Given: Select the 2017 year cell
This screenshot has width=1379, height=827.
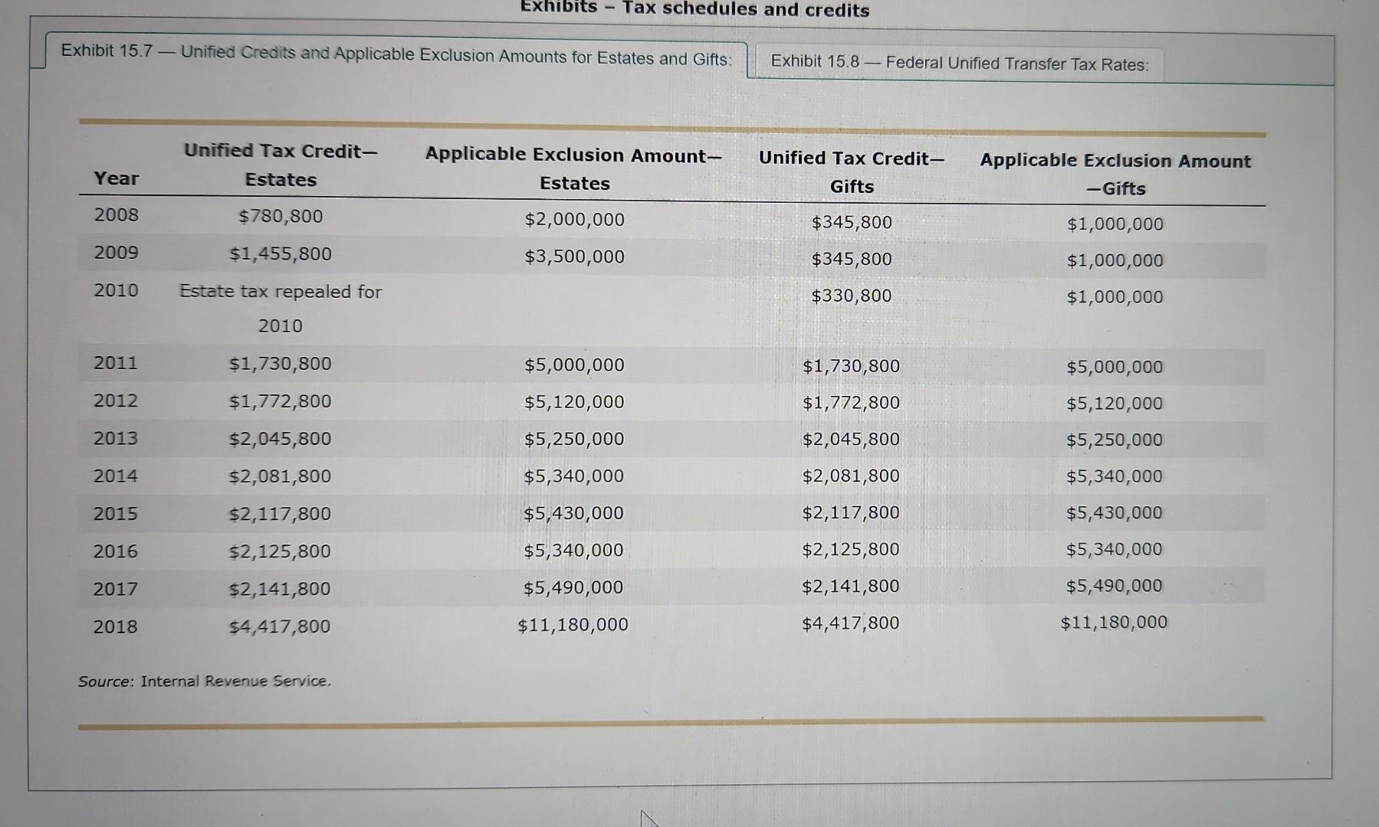Looking at the screenshot, I should click(116, 589).
